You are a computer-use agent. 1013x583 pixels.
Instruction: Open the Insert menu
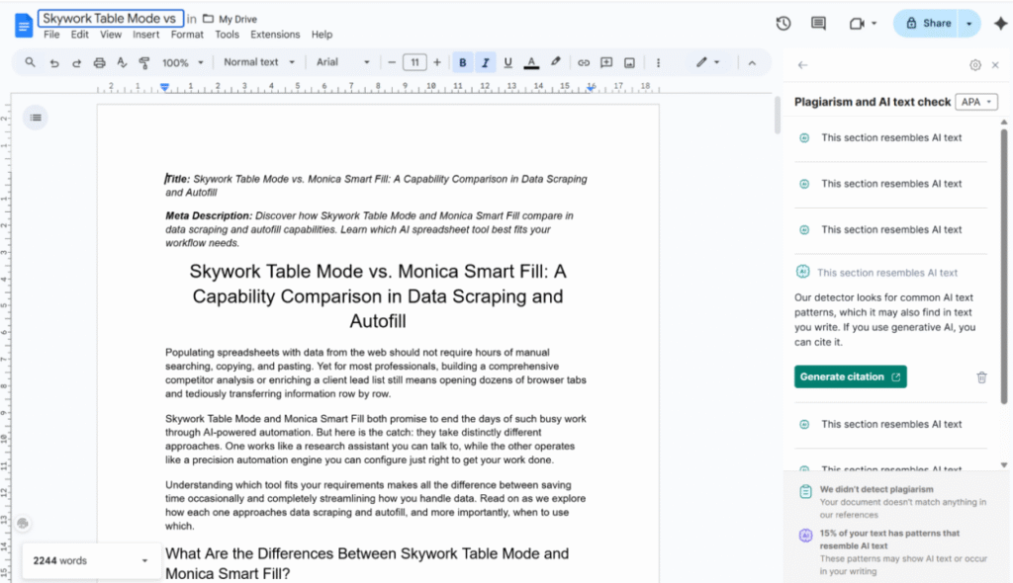[x=145, y=35]
